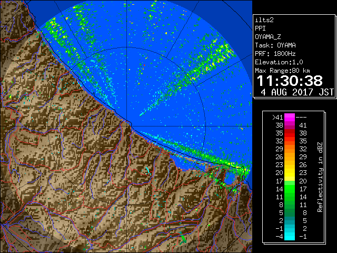Click the 'Elevation:1.0' text
The image size is (337, 253).
[279, 62]
